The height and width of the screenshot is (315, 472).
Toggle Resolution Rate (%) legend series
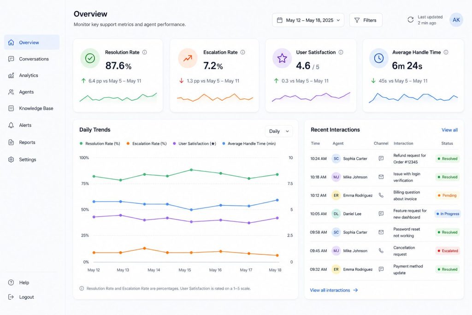(x=100, y=143)
